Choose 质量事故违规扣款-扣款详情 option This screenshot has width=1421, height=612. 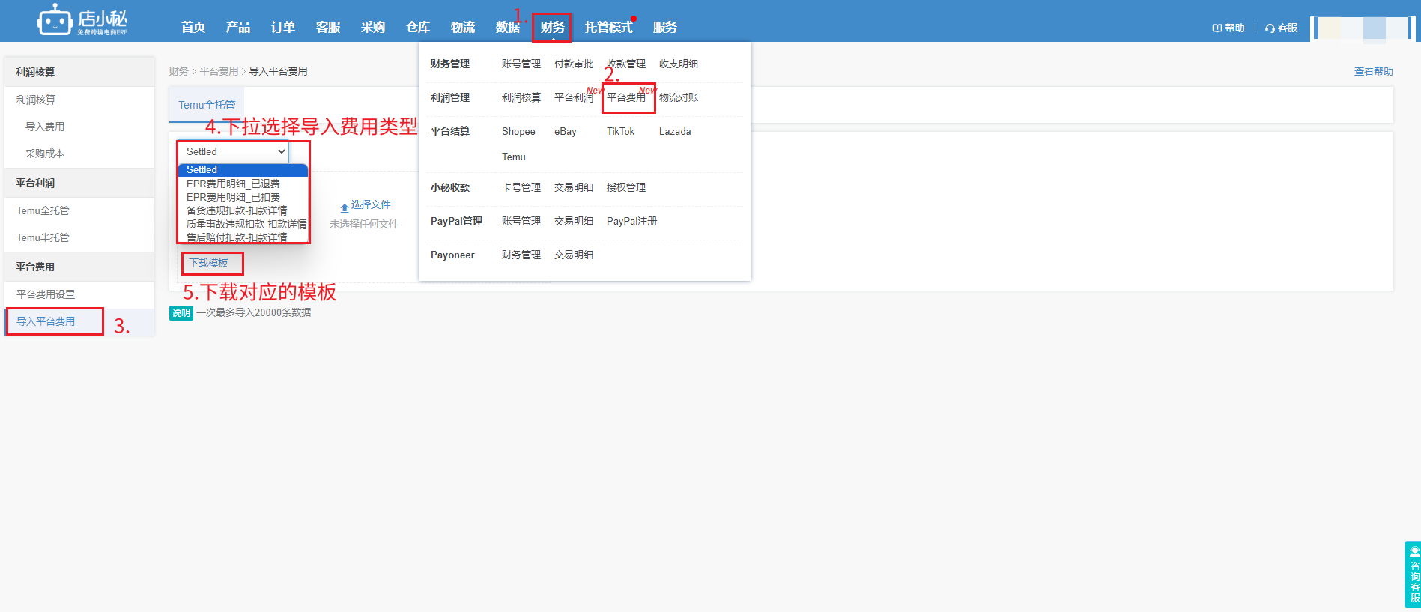click(243, 224)
